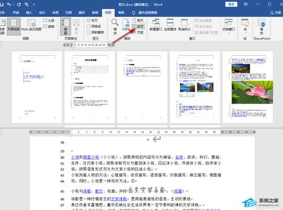Click the mountain photo atop page five

pos(241,68)
